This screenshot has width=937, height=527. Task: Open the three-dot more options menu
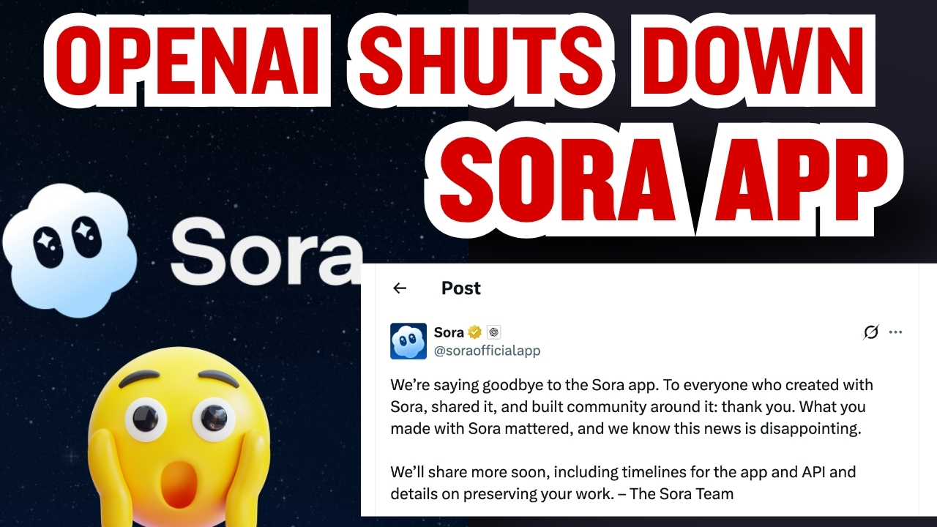click(x=895, y=332)
